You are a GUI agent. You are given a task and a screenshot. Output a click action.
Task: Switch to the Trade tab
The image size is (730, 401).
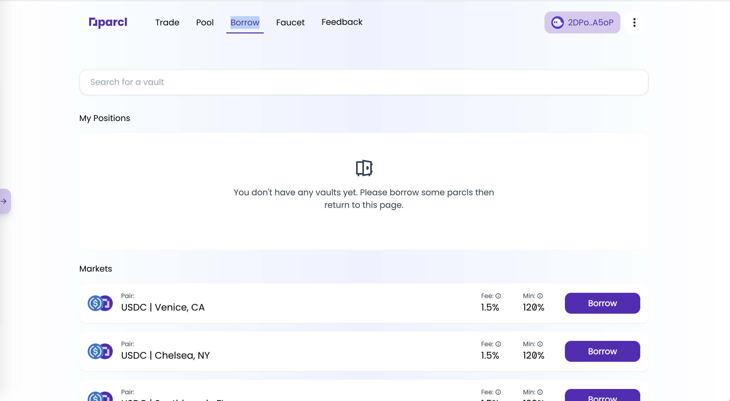point(167,22)
